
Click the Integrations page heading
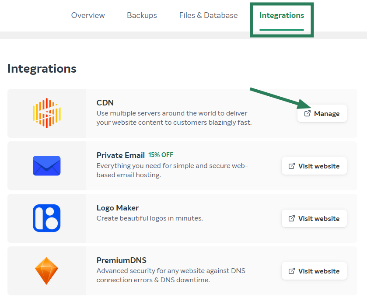42,68
